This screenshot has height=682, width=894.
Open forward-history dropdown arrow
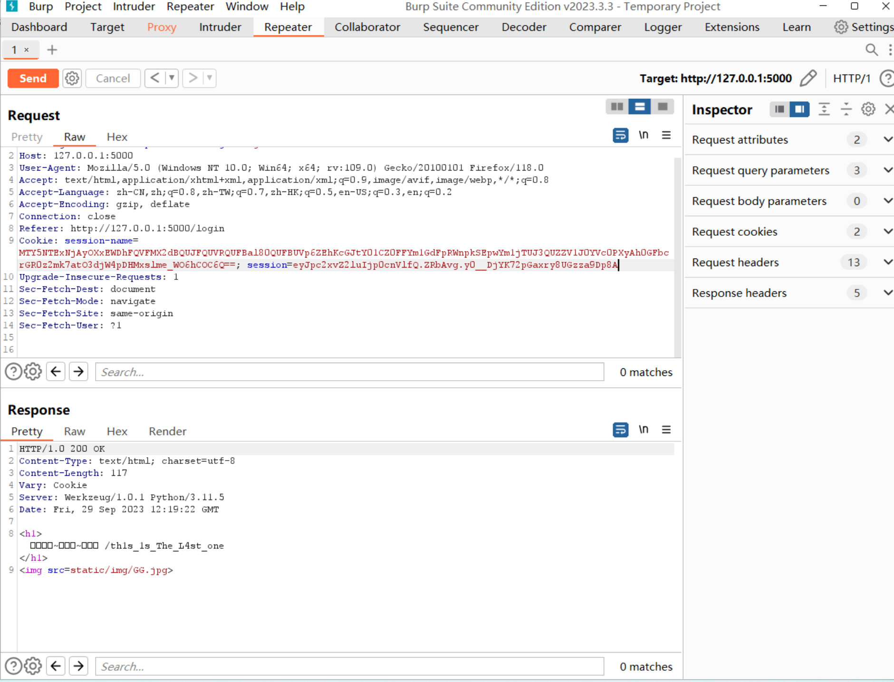(x=210, y=78)
